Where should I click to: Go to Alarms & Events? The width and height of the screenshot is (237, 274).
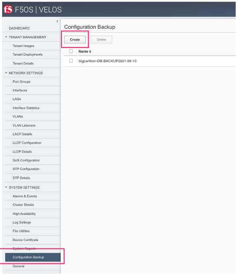pyautogui.click(x=25, y=196)
